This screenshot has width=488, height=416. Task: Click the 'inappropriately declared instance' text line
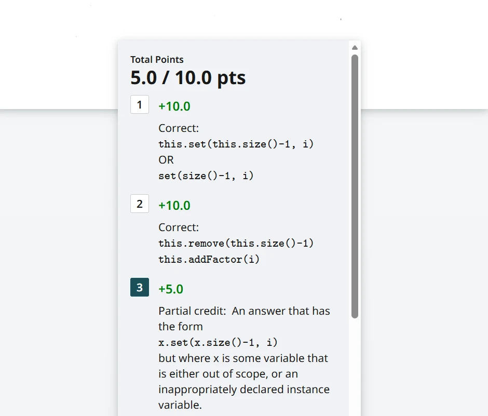coord(243,390)
